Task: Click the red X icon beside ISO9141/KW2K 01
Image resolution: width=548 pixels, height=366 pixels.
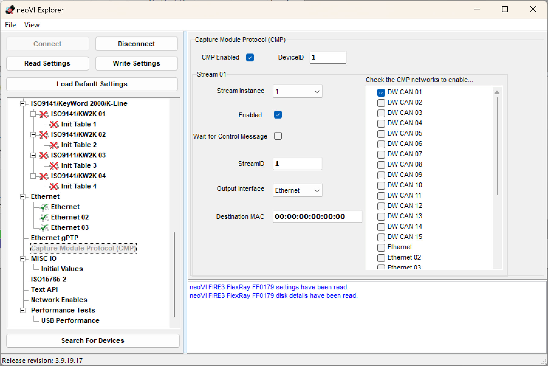Action: (x=44, y=114)
